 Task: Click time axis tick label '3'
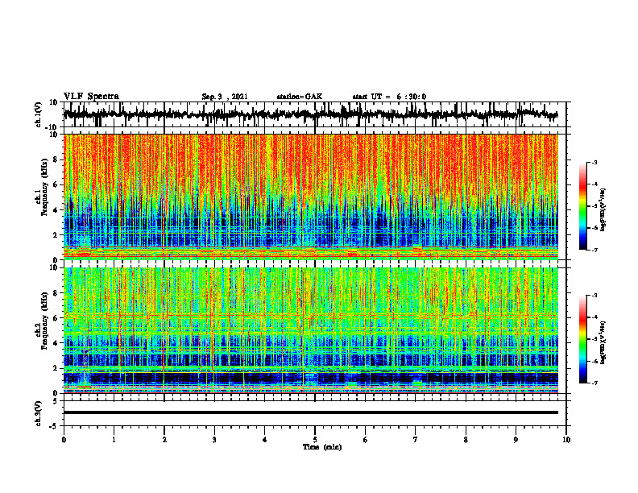point(214,440)
